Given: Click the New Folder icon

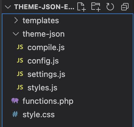Looking at the screenshot, I should [96, 7].
